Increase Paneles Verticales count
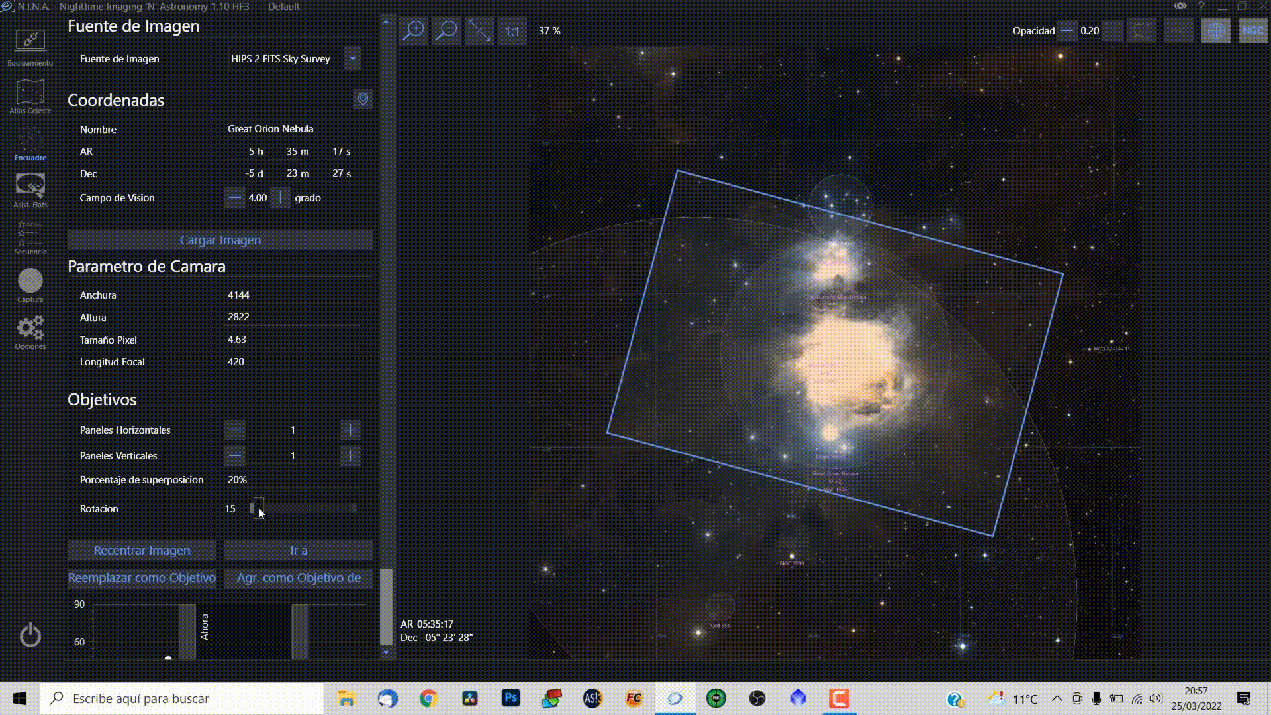The image size is (1271, 715). coord(350,456)
